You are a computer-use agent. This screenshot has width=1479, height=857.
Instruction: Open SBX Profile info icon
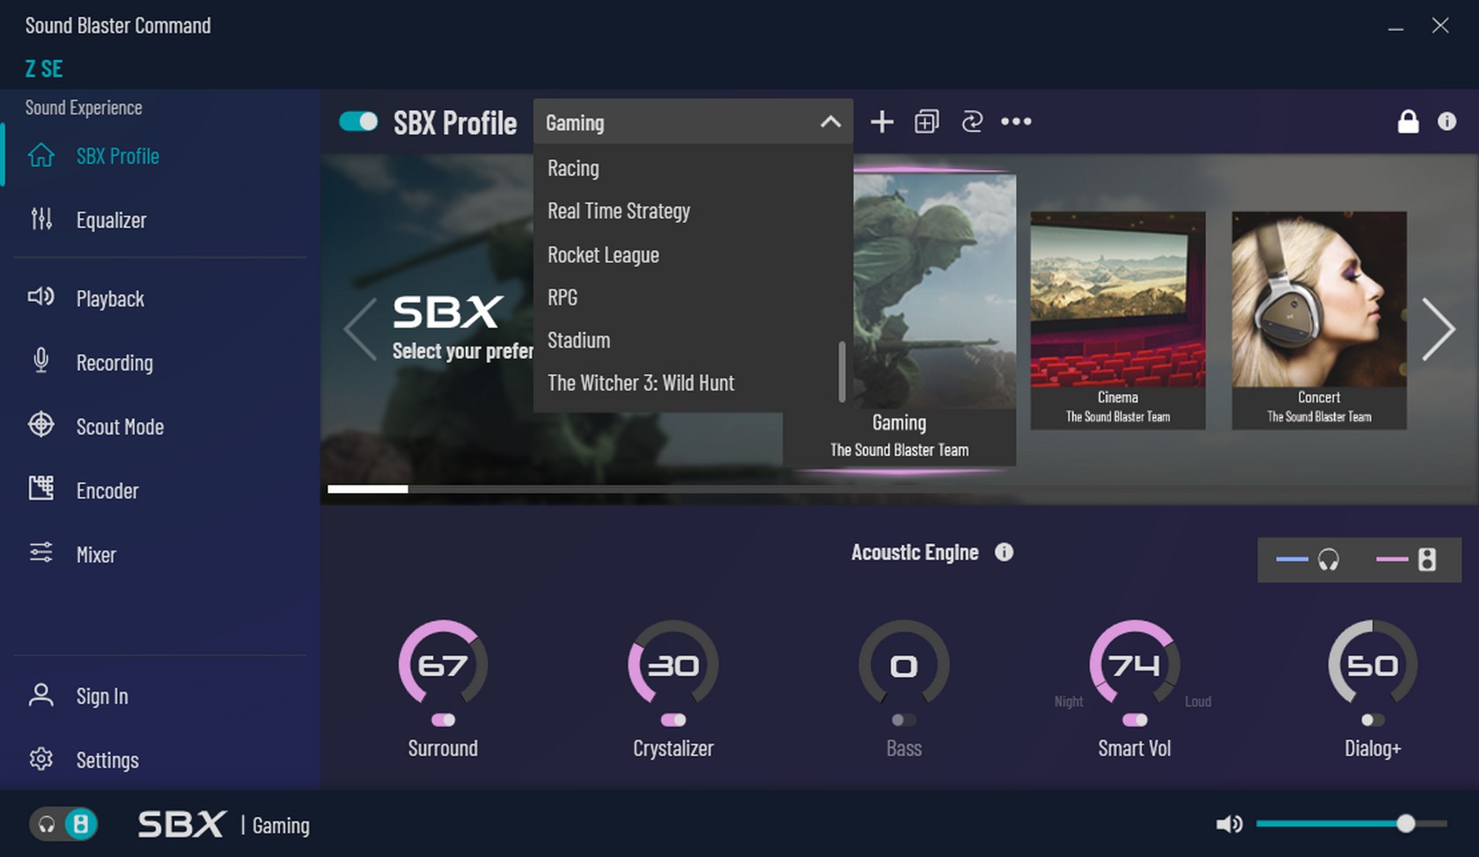[x=1446, y=121]
